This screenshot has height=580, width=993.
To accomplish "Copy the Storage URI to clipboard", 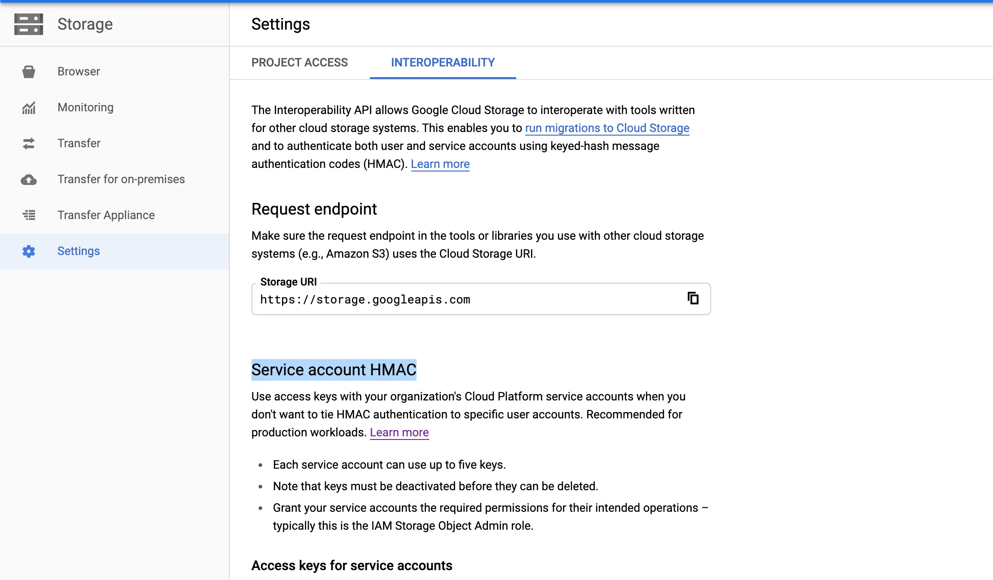I will (693, 298).
